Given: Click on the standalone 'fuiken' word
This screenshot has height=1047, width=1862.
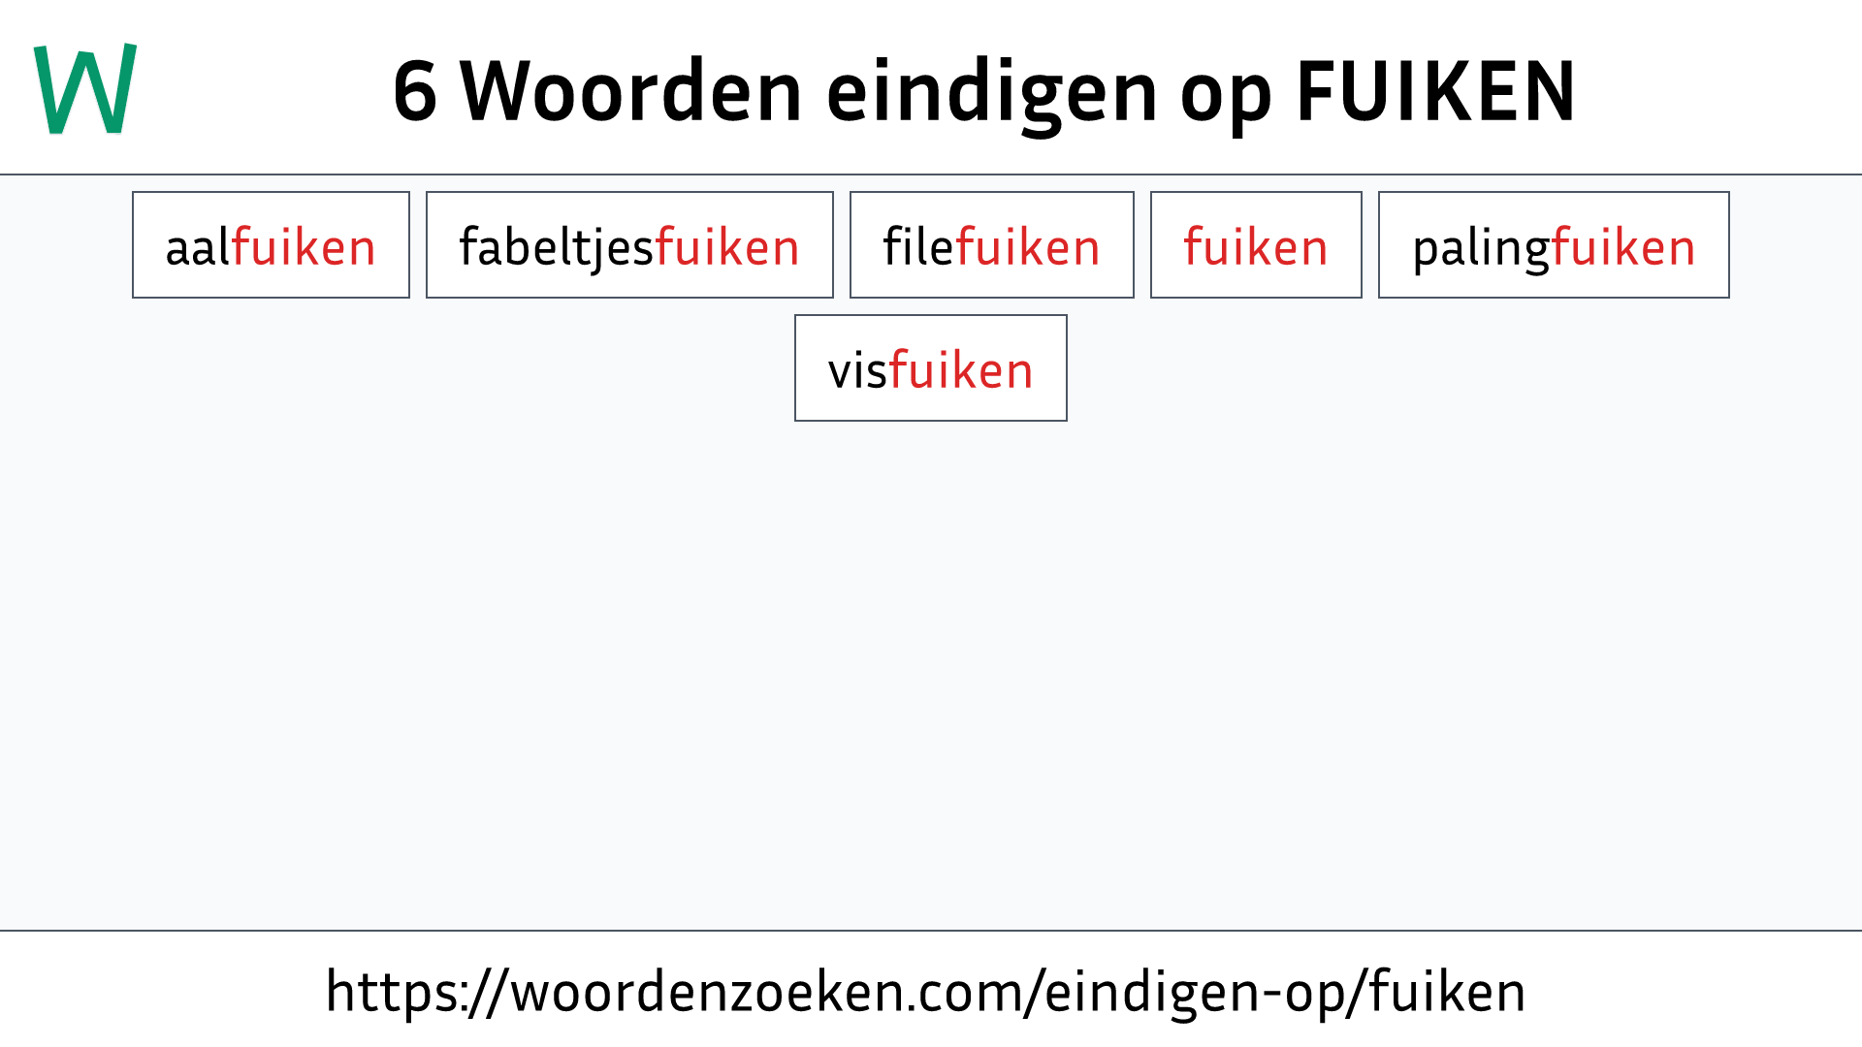Looking at the screenshot, I should tap(1255, 244).
